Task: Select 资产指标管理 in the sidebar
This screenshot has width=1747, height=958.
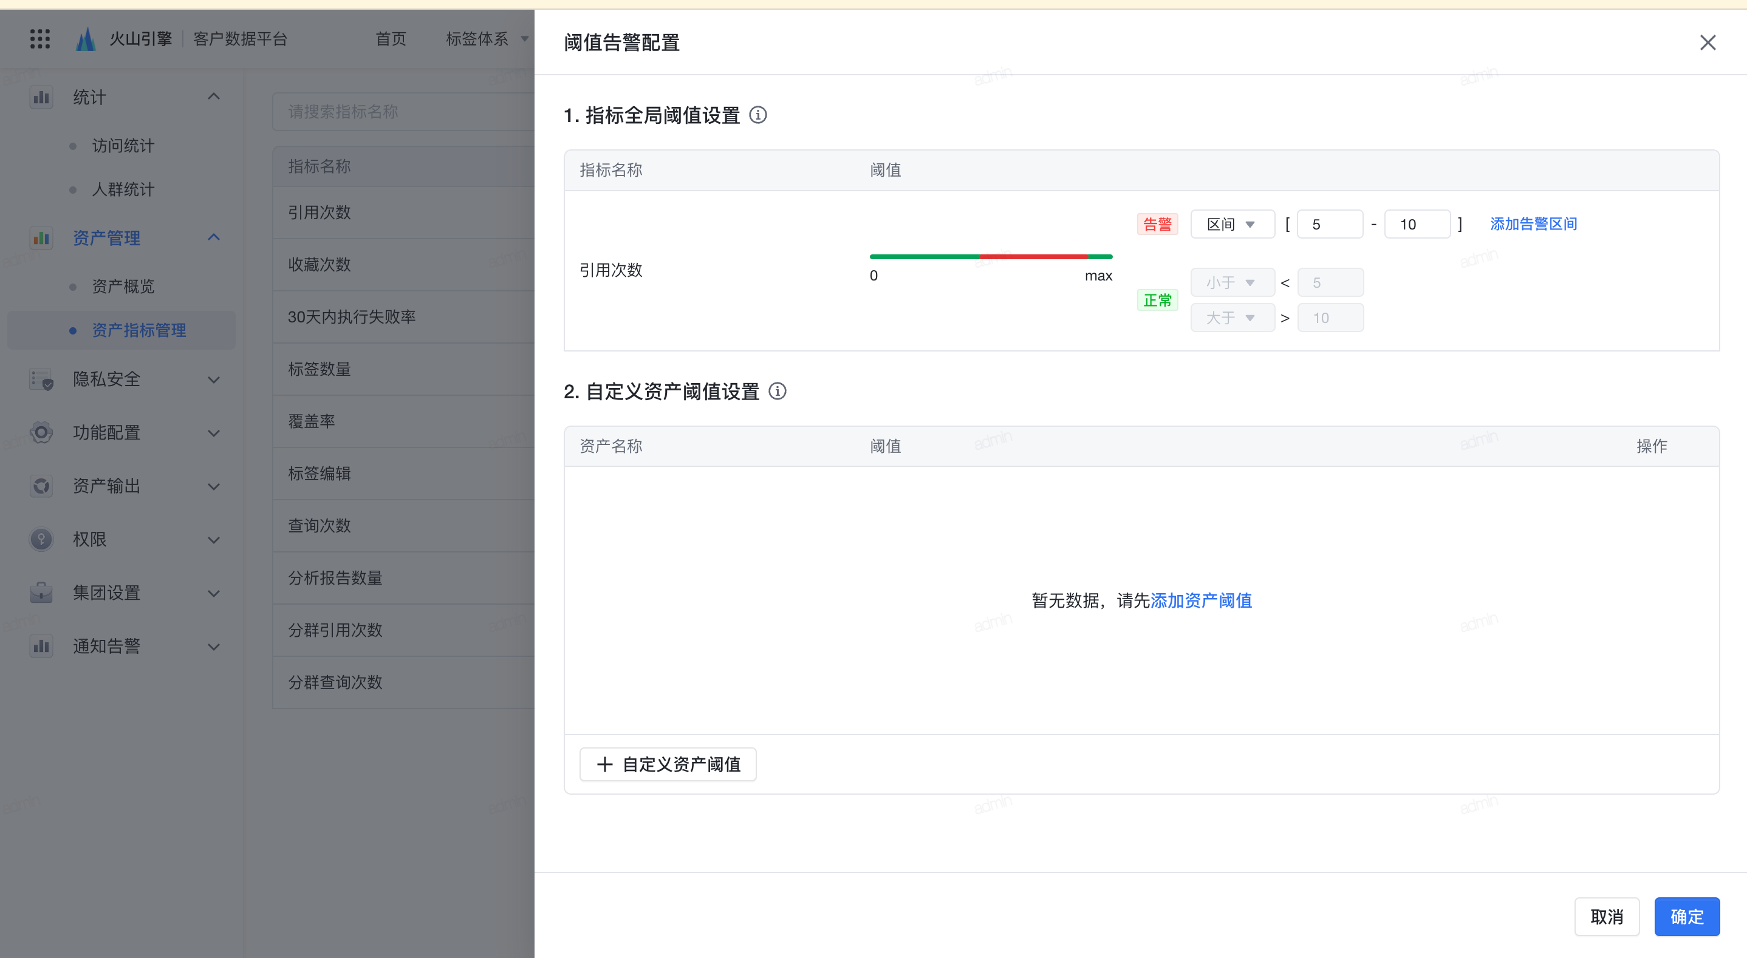Action: pyautogui.click(x=121, y=330)
